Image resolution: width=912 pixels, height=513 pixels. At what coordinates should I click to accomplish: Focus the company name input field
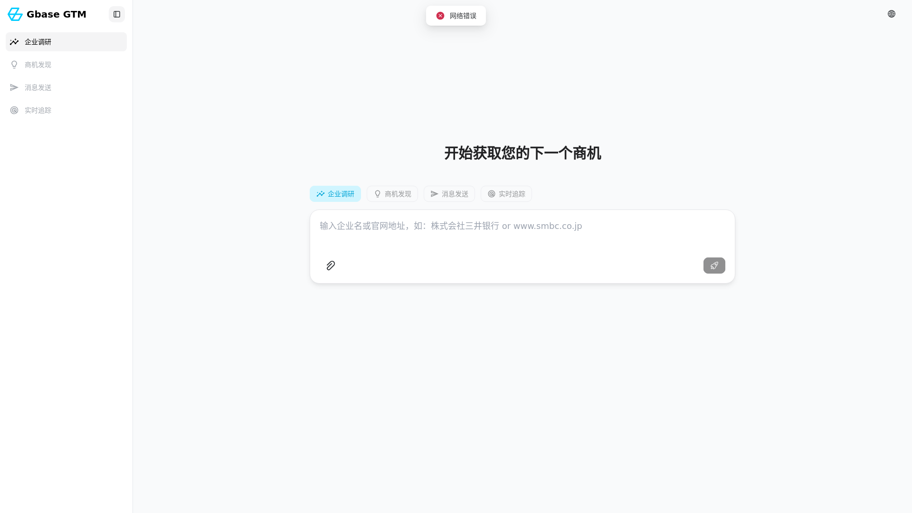[522, 233]
